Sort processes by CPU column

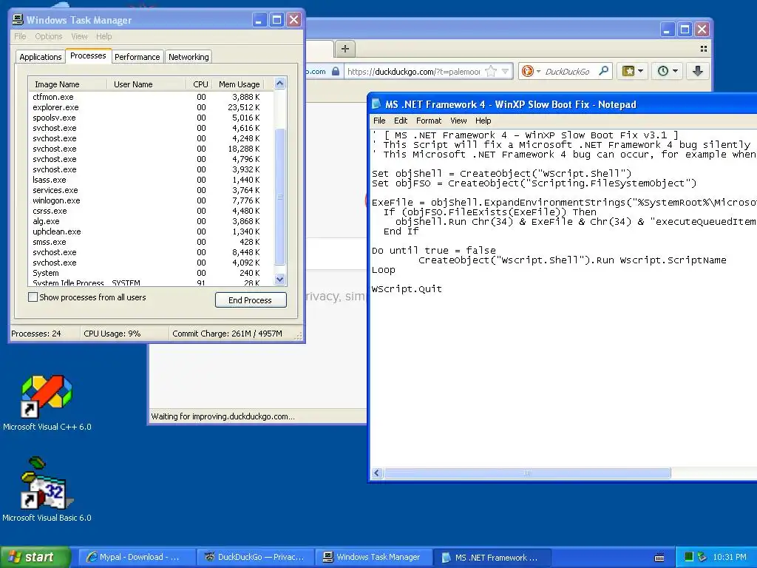pyautogui.click(x=198, y=84)
